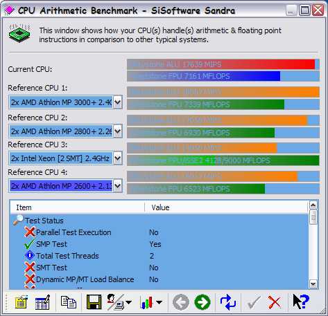The image size is (328, 316).
Task: Click No value for Dynamic MP/MT Load Balance
Action: coord(154,279)
